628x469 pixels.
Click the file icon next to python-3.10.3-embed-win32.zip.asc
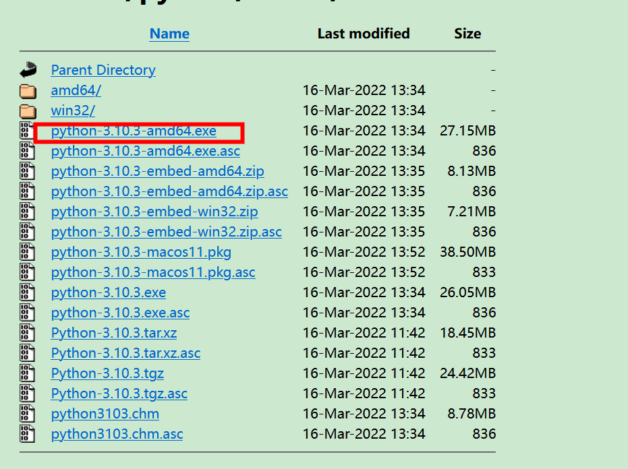click(x=27, y=232)
